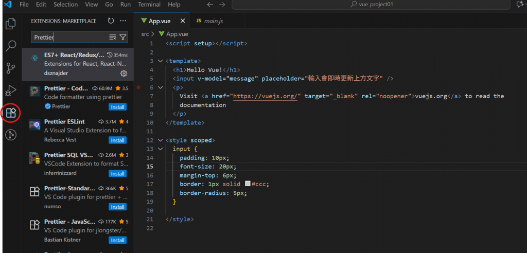Open the src breadcrumb dropdown
Viewport: 527px width, 253px height.
145,34
